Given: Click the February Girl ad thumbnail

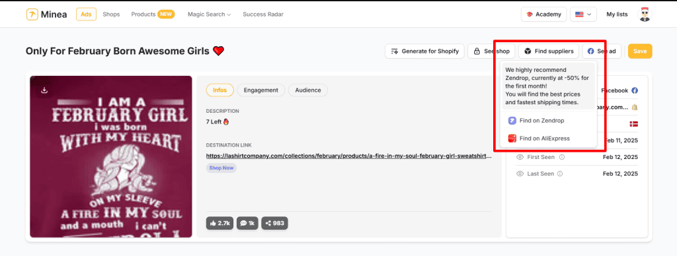Looking at the screenshot, I should pos(111,156).
